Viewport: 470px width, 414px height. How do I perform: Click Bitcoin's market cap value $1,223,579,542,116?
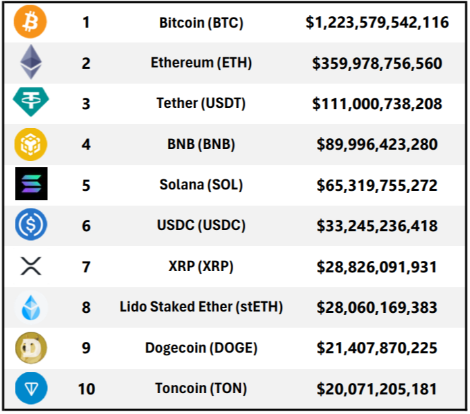pos(377,23)
